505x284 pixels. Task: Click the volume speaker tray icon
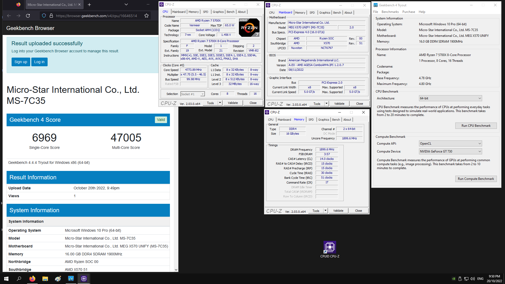pos(473,279)
